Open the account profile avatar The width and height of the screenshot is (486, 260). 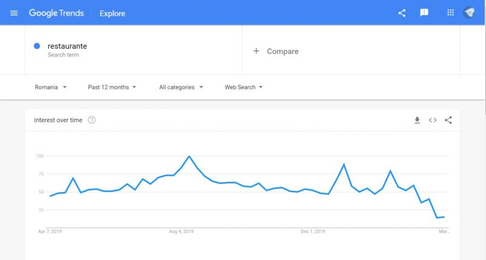pyautogui.click(x=469, y=13)
